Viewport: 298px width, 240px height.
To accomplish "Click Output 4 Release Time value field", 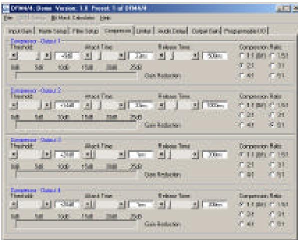I will pyautogui.click(x=215, y=204).
